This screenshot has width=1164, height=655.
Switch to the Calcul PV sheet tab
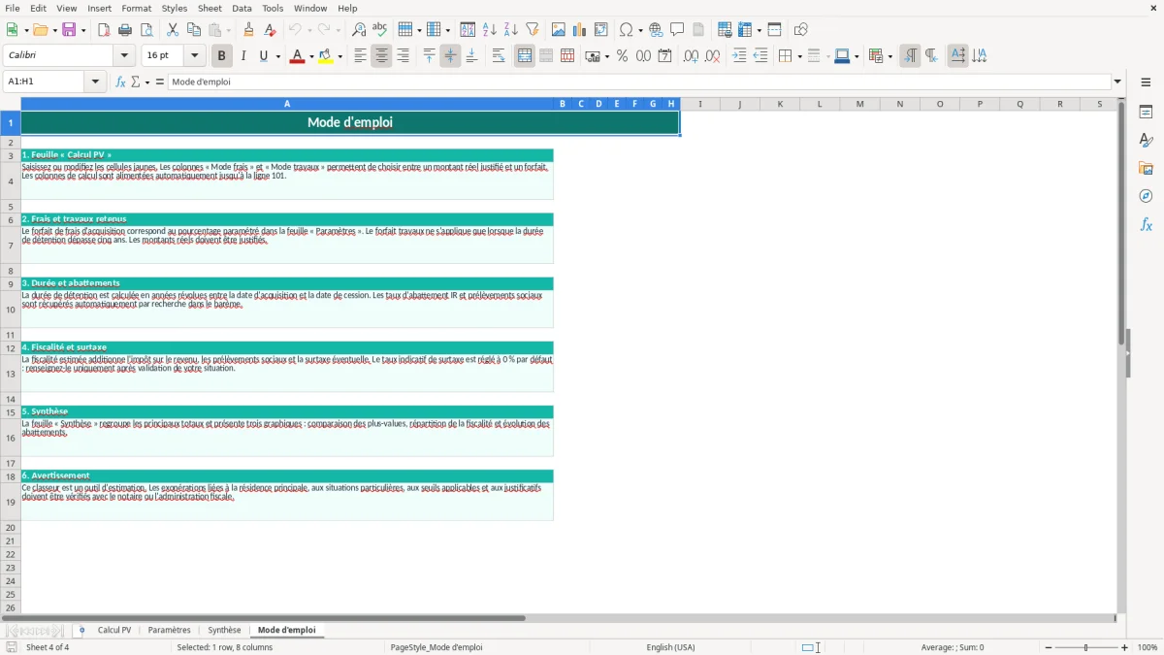click(114, 630)
